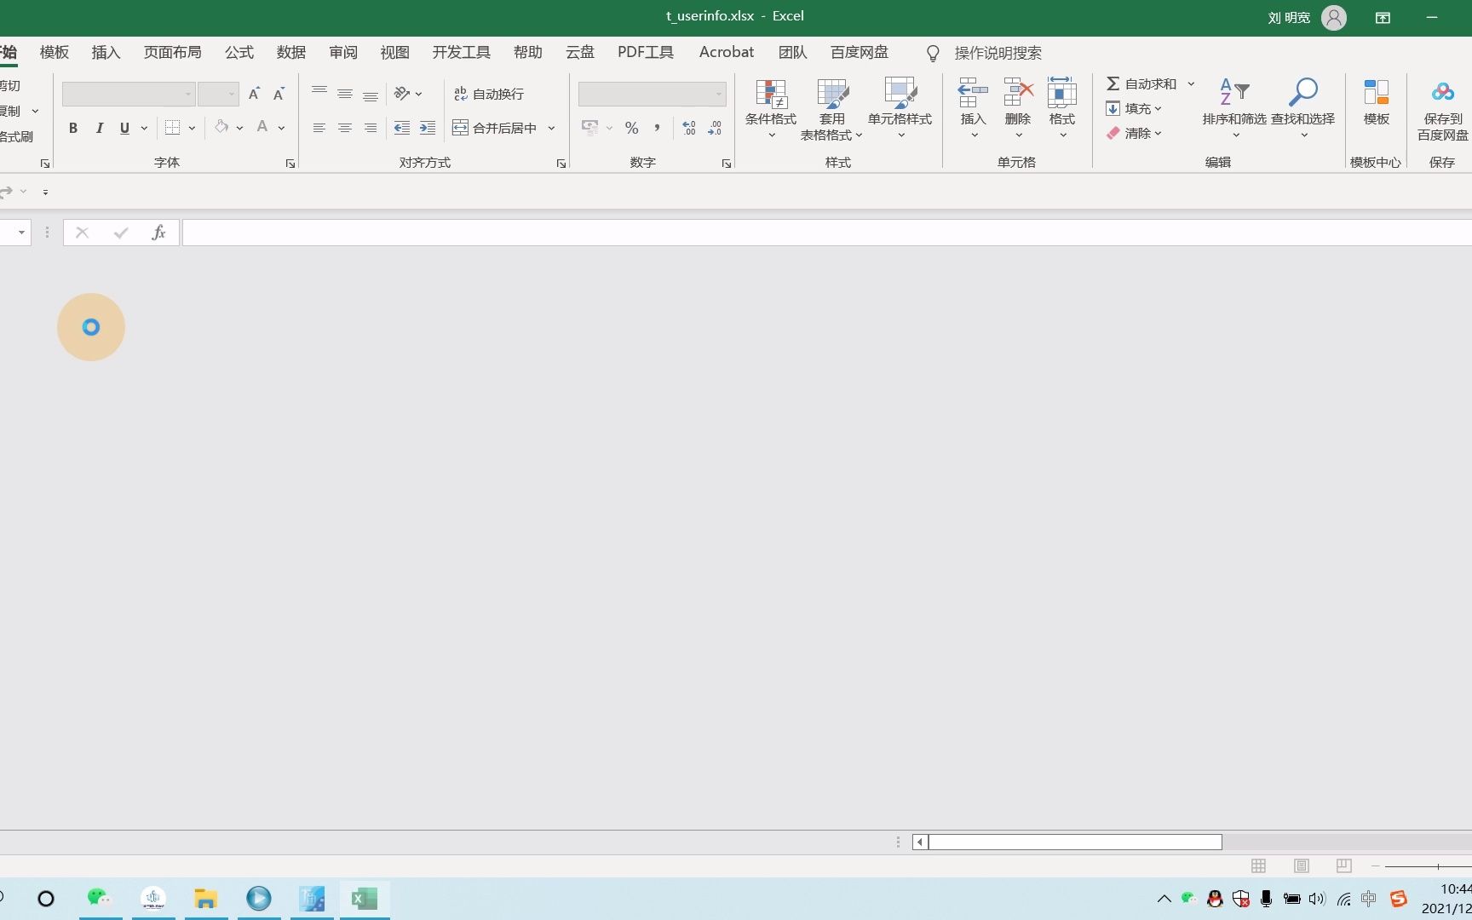The height and width of the screenshot is (920, 1472).
Task: Open the font size combo box
Action: point(218,94)
